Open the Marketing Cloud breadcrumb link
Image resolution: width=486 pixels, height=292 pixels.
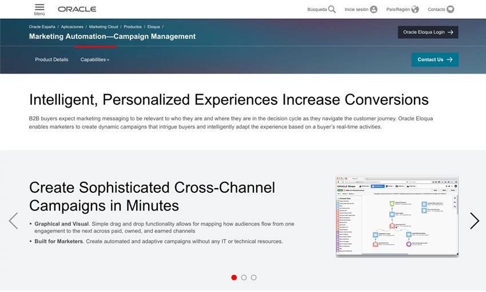103,27
